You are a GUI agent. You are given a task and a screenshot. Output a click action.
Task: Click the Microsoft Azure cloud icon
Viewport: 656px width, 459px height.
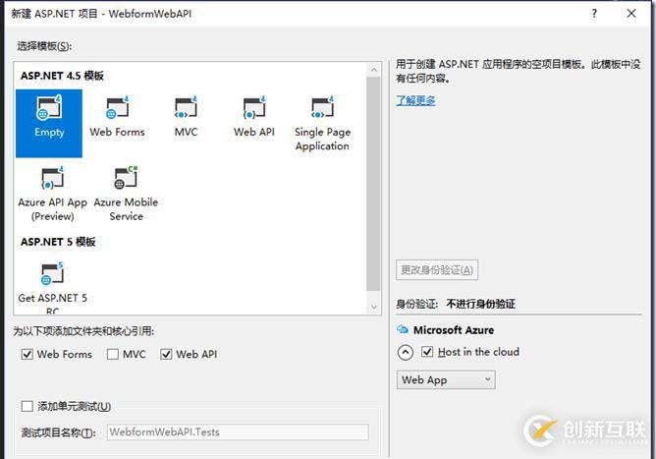click(403, 329)
